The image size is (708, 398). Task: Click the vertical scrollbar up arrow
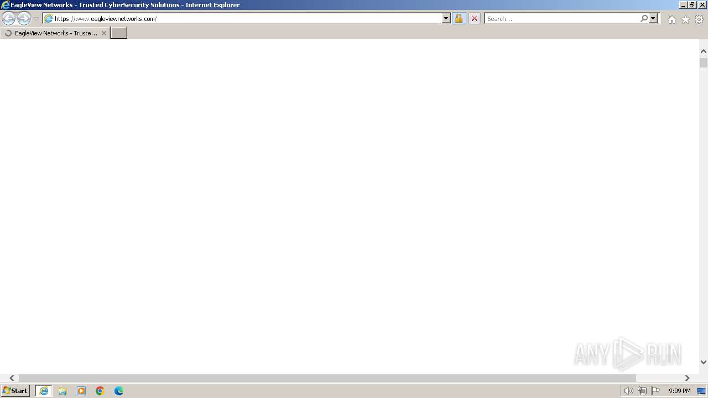point(704,51)
